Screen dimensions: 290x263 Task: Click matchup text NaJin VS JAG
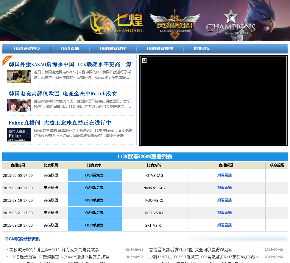tap(154, 188)
